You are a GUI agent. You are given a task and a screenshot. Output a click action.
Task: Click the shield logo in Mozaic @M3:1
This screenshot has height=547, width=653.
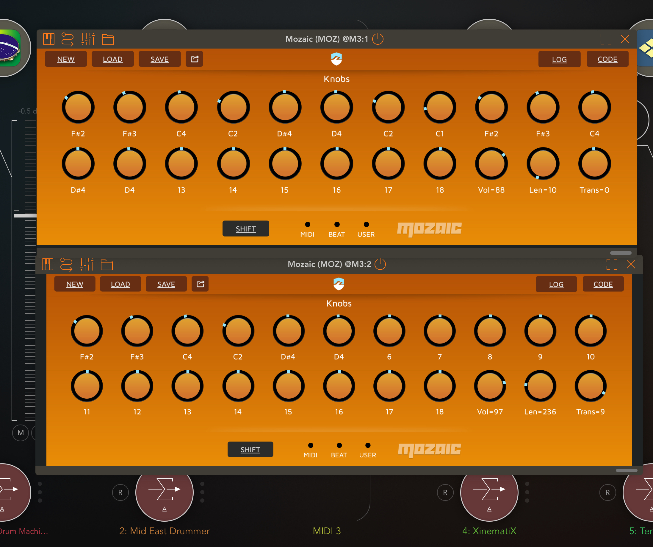pyautogui.click(x=336, y=59)
